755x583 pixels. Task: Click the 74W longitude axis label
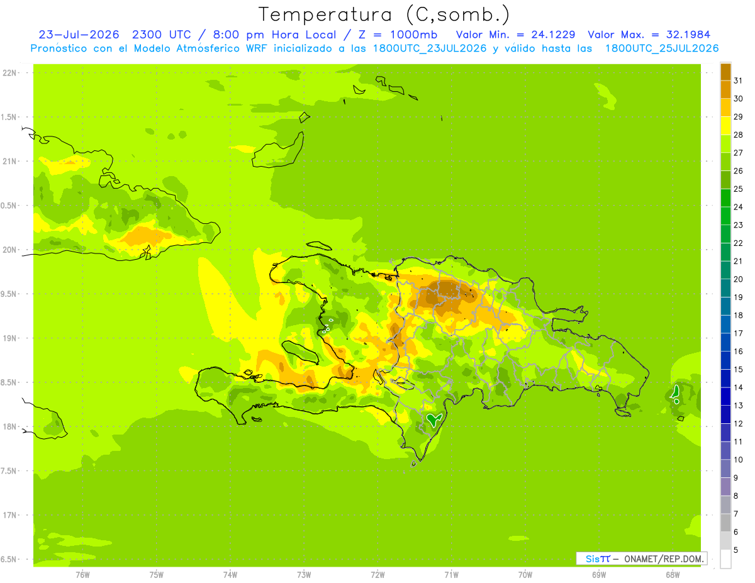click(230, 574)
